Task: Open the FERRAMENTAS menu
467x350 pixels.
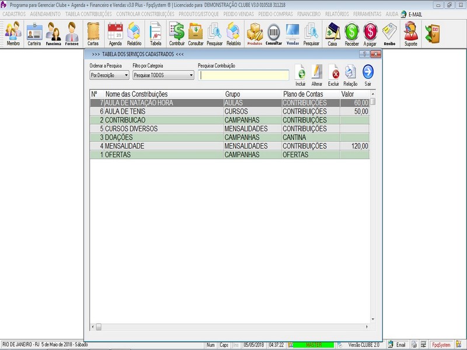Action: click(367, 14)
